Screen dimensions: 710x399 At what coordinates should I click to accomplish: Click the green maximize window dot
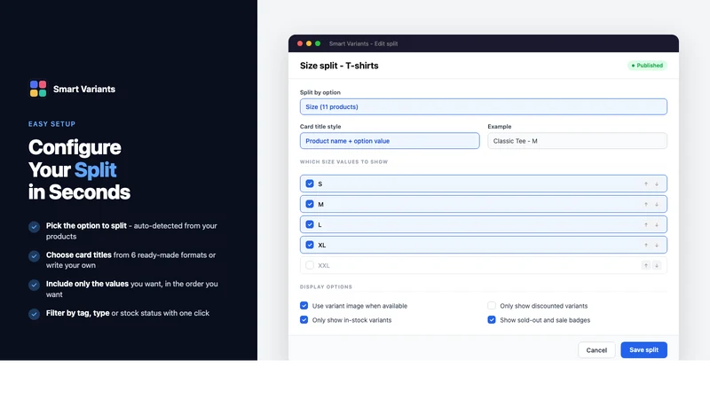(318, 43)
